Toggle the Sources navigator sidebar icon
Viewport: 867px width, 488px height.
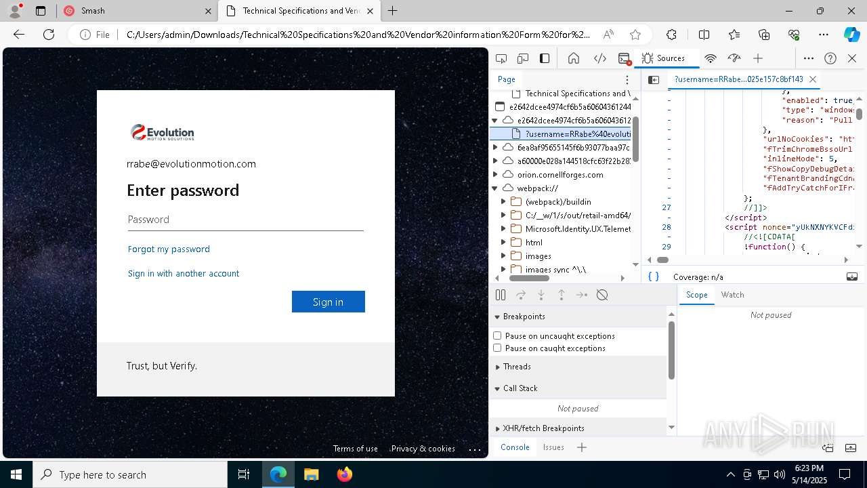click(x=654, y=79)
